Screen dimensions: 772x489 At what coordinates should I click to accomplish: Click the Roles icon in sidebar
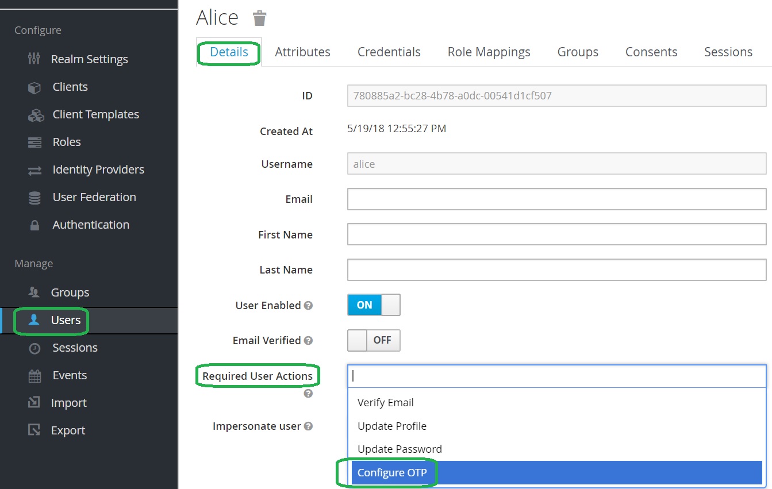point(34,143)
